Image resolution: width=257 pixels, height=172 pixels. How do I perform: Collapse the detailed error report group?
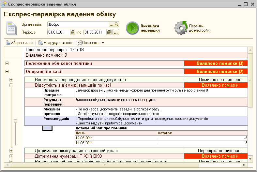(15, 121)
